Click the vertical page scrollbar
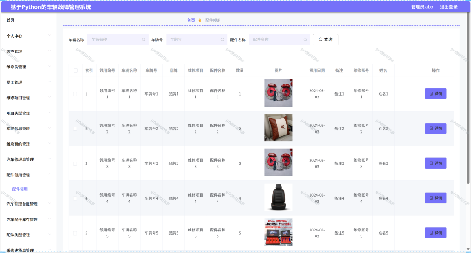The image size is (471, 253). point(468,99)
